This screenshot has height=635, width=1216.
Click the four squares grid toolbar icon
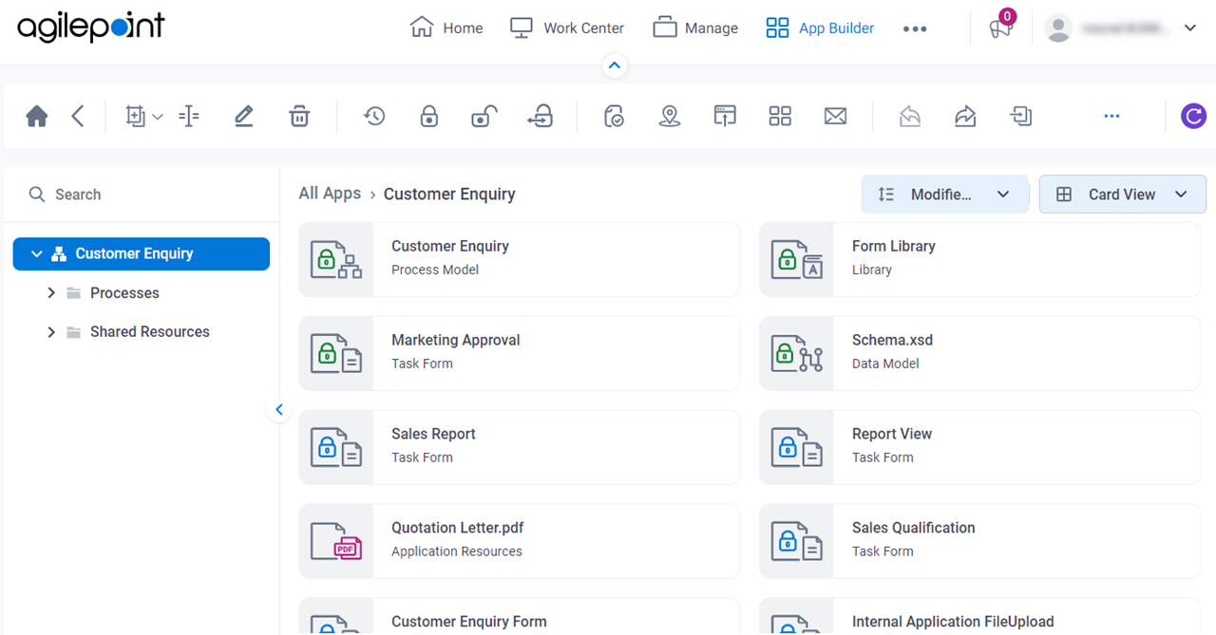coord(780,117)
